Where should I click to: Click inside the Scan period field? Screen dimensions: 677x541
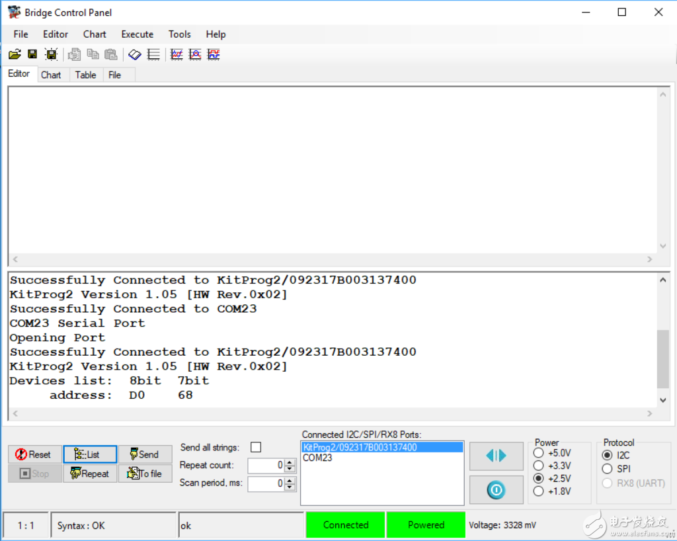[x=266, y=483]
